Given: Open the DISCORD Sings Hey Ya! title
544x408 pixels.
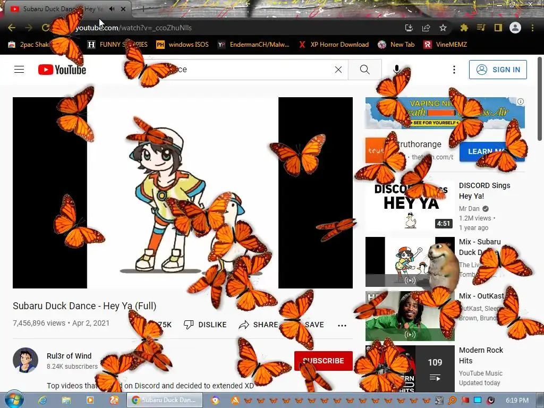Looking at the screenshot, I should pos(484,191).
